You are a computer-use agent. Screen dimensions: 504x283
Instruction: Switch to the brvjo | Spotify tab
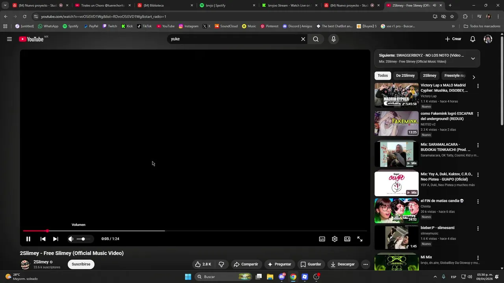tap(226, 5)
